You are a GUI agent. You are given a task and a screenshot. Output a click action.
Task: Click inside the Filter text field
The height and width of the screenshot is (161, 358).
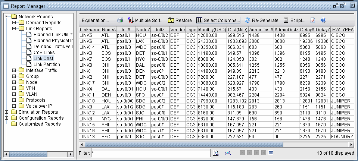tap(150, 153)
